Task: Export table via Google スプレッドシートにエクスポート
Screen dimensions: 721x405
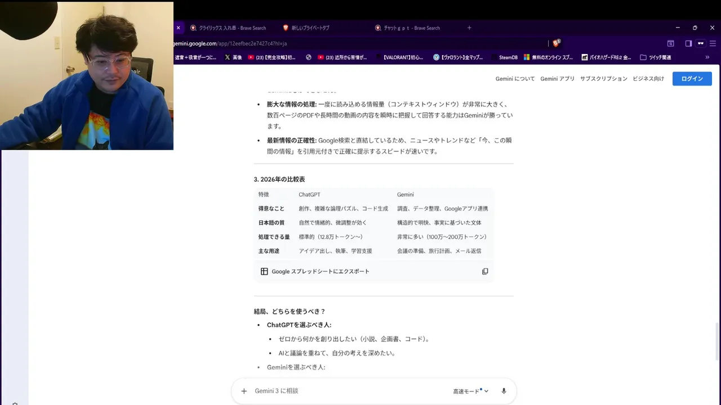Action: 315,271
